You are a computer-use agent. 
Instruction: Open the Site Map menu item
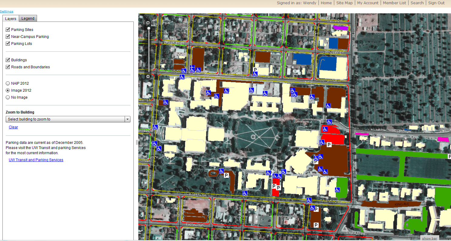click(344, 3)
